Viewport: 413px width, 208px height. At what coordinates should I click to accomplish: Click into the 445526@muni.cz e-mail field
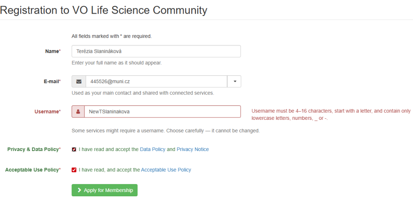(156, 82)
